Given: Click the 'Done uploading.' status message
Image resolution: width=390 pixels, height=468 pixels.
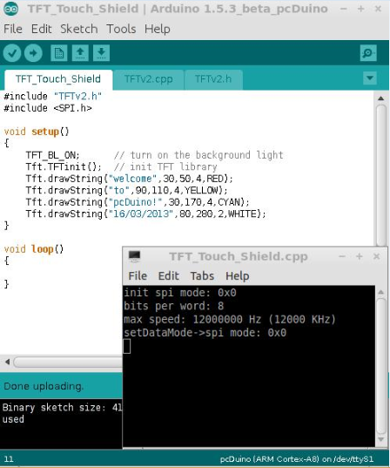Looking at the screenshot, I should [x=44, y=386].
